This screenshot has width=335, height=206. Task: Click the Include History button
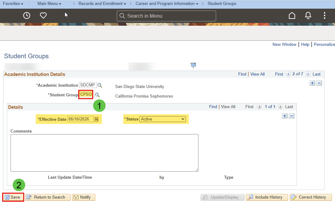point(267,197)
